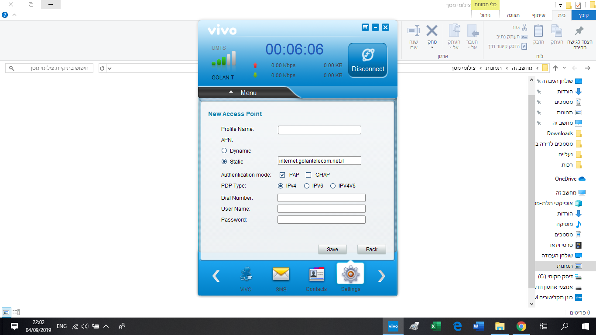Refresh the Explorer address bar
The height and width of the screenshot is (335, 596).
[x=102, y=68]
